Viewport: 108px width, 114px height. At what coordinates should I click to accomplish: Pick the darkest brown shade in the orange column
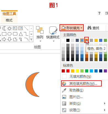[x=87, y=59]
